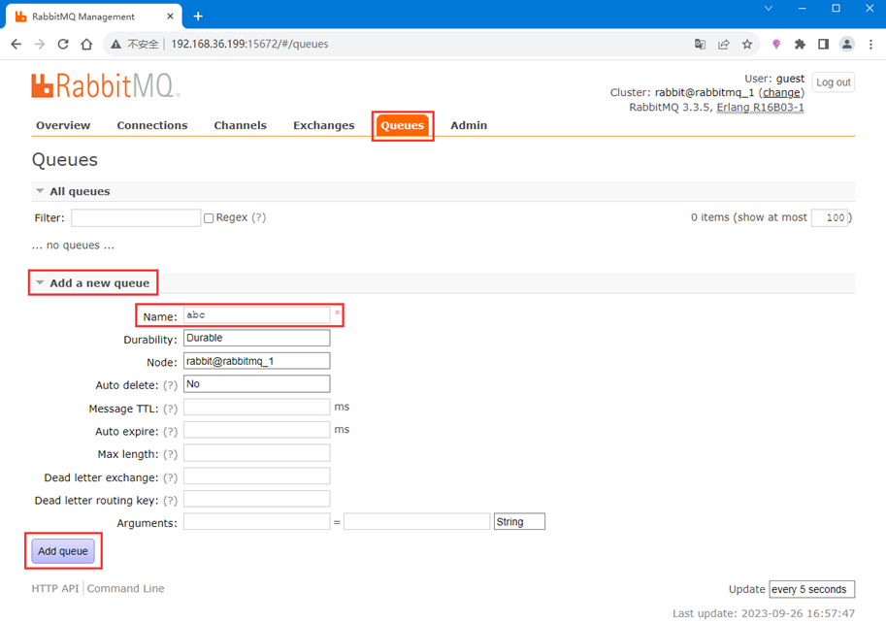Screen dimensions: 886x623
Task: Click the browser back arrow
Action: pyautogui.click(x=16, y=44)
